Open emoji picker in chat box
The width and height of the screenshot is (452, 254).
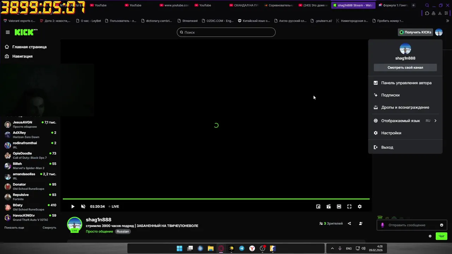[441, 225]
